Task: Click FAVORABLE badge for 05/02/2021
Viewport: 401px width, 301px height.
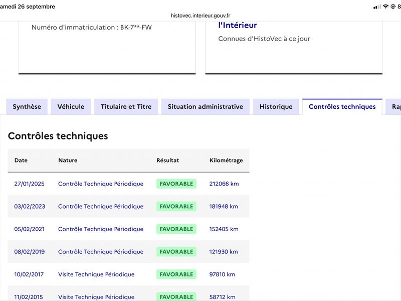Action: pos(176,229)
